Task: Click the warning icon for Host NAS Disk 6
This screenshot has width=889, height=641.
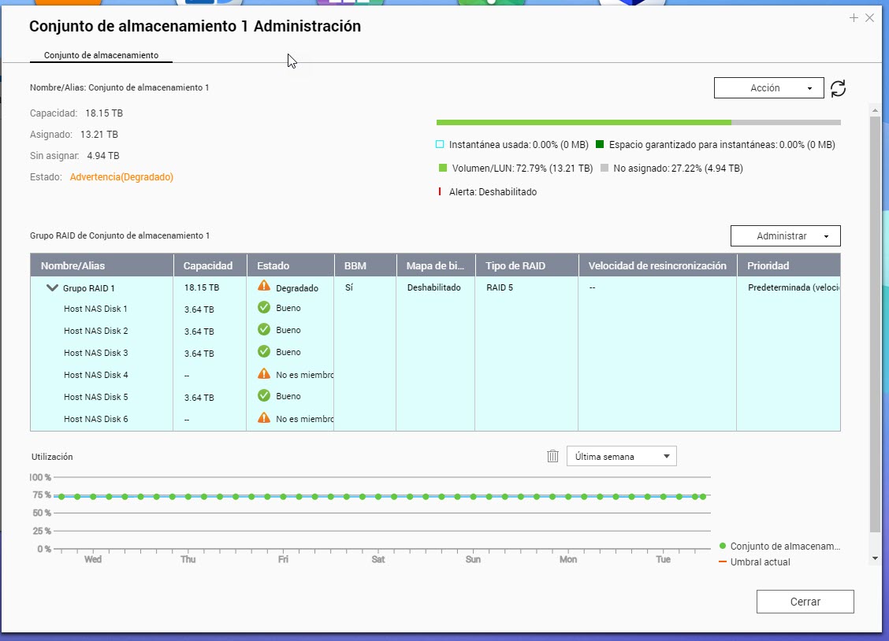Action: tap(264, 418)
